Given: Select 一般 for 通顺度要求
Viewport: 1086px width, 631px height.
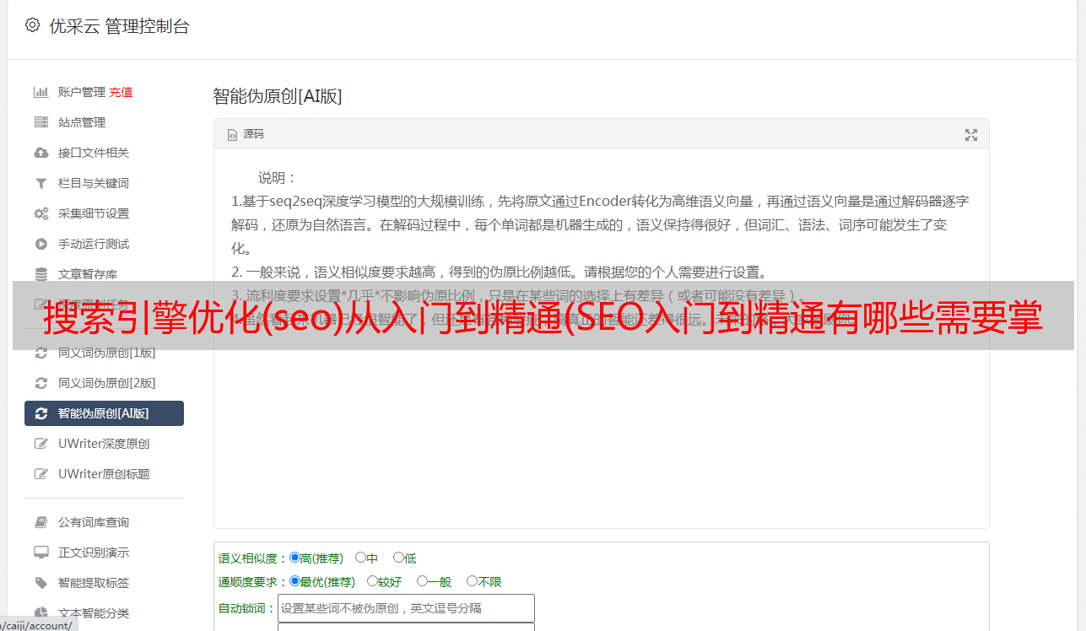Looking at the screenshot, I should pos(422,581).
